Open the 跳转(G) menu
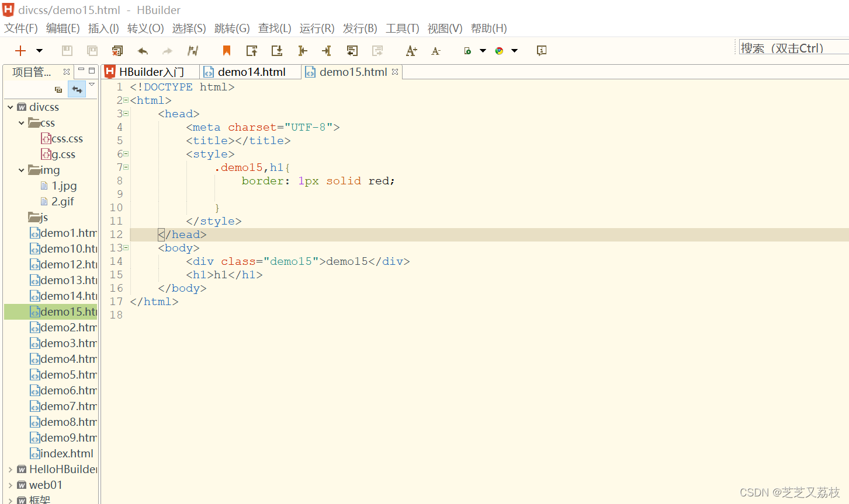 232,28
